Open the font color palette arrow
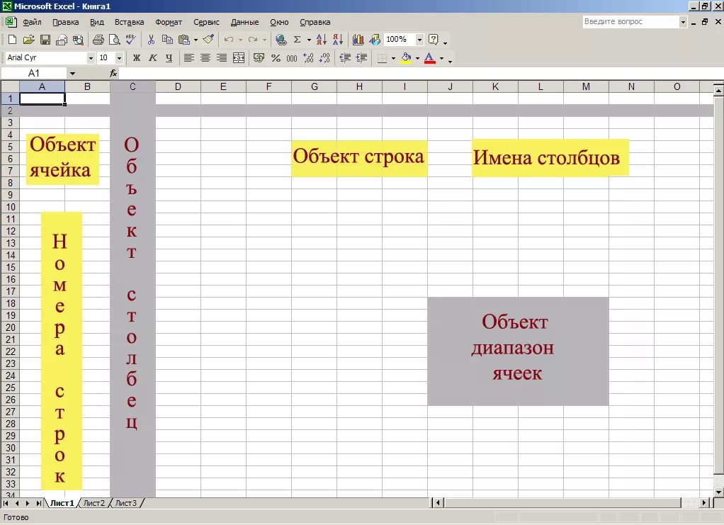Image resolution: width=724 pixels, height=525 pixels. (442, 57)
